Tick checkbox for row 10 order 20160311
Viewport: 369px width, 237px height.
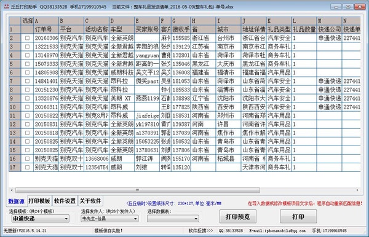pyautogui.click(x=27, y=107)
